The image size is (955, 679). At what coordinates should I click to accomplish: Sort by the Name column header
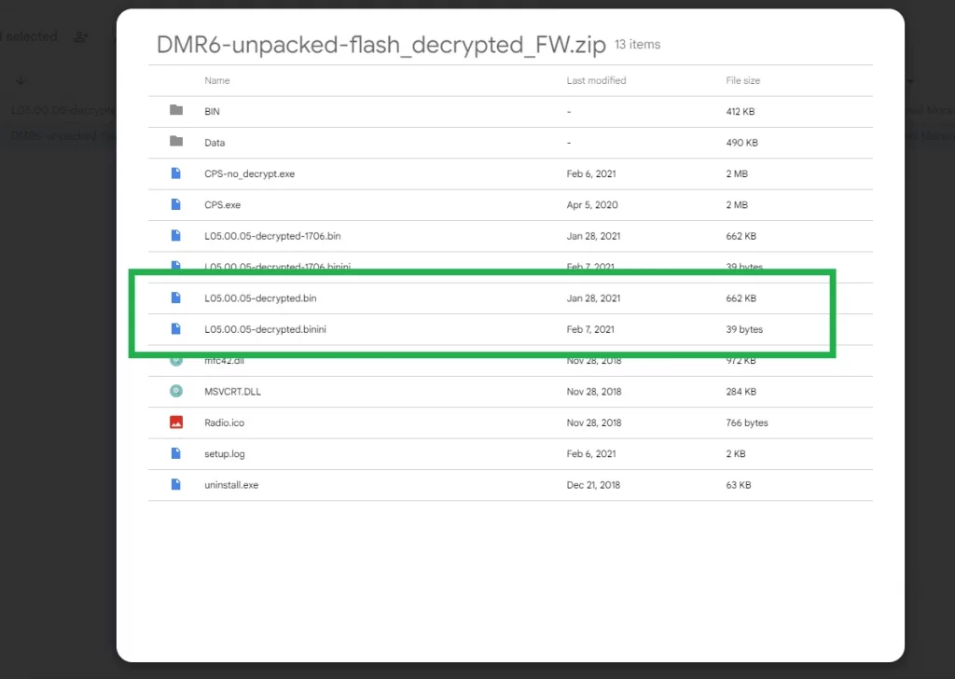217,81
